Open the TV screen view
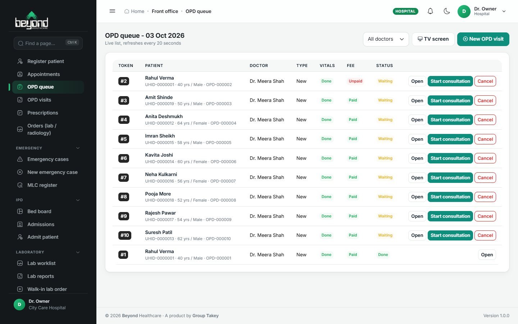The height and width of the screenshot is (324, 518). (433, 39)
